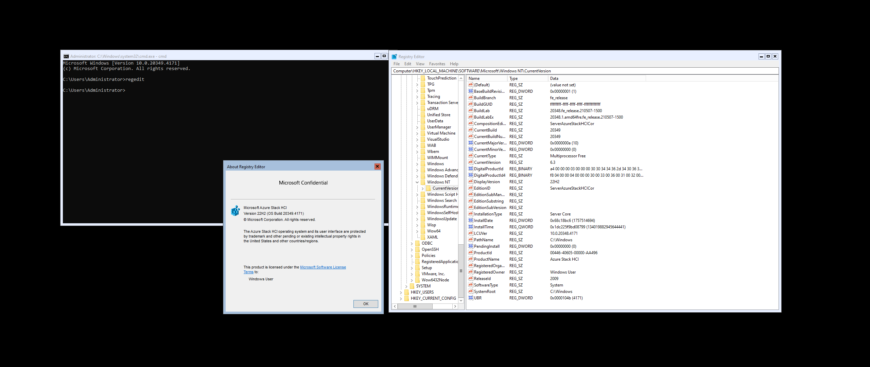Image resolution: width=870 pixels, height=367 pixels.
Task: Open the Help menu in Registry Editor
Action: point(454,64)
